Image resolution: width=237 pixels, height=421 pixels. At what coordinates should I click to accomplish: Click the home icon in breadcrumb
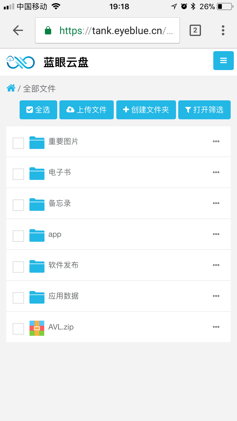[x=11, y=88]
